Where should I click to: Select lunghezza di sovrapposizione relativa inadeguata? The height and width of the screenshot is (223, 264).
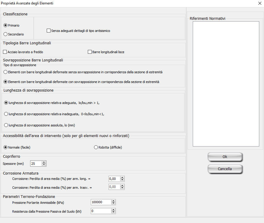6,114
